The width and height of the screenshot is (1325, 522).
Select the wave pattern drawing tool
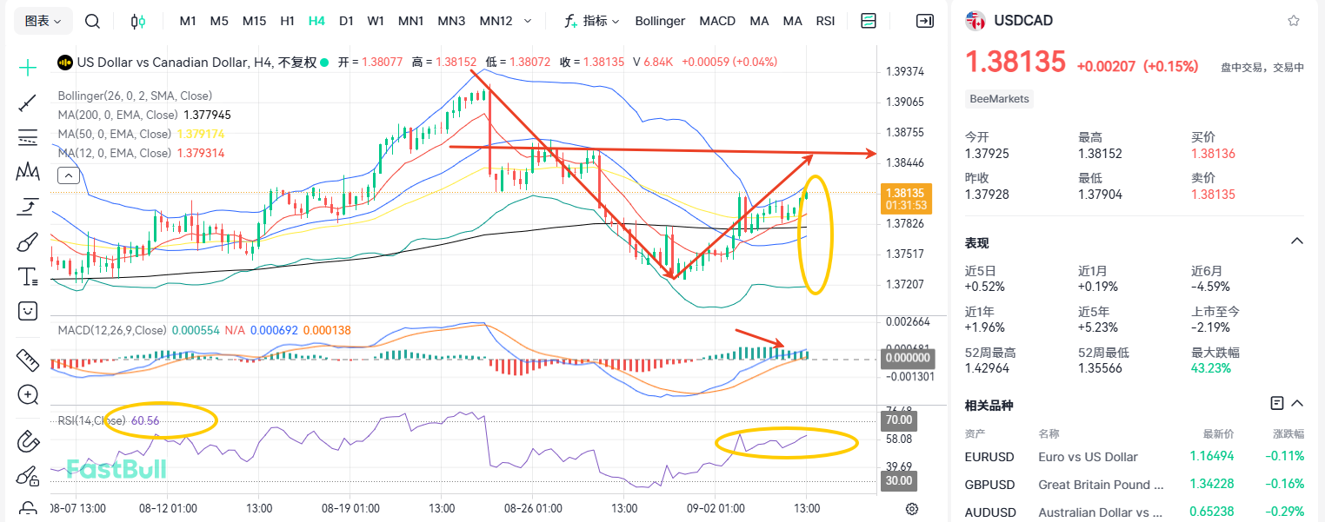pos(28,172)
